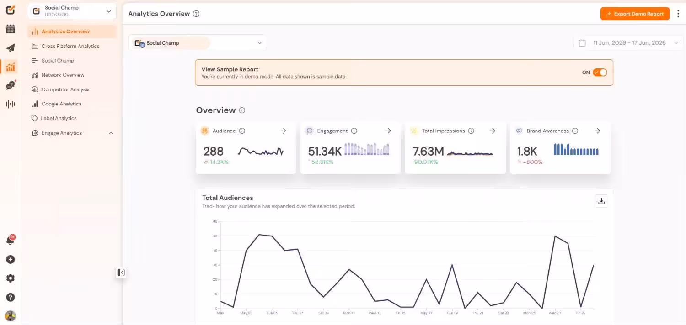Download the Total Audiences chart

pyautogui.click(x=601, y=201)
